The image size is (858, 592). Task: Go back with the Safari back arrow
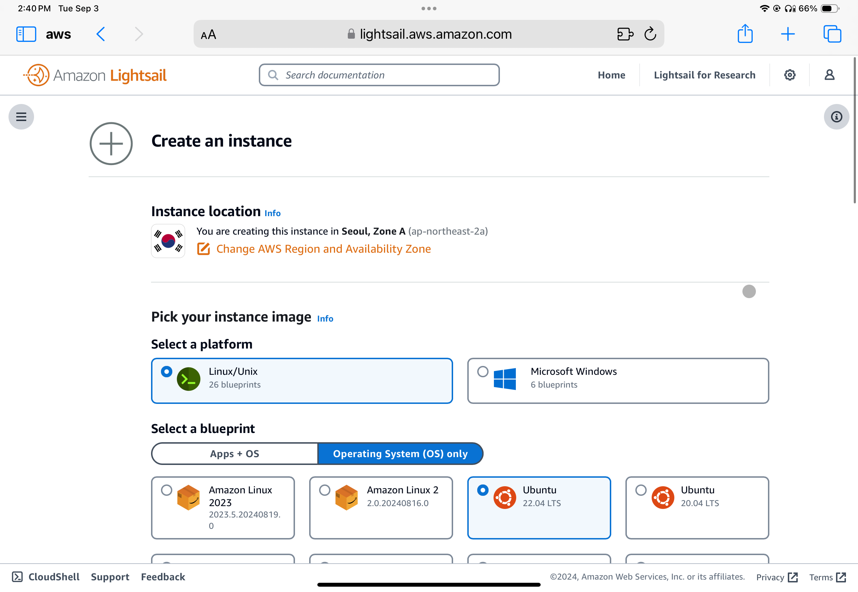[101, 34]
